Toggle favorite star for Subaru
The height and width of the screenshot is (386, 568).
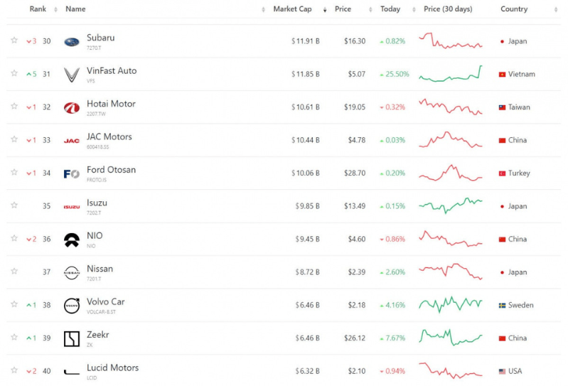[x=14, y=41]
